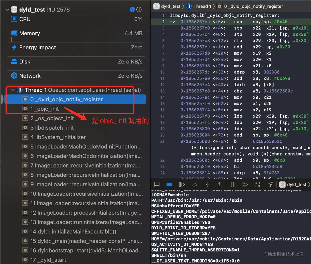Click Network globe icon
This screenshot has width=311, height=264.
14,76
